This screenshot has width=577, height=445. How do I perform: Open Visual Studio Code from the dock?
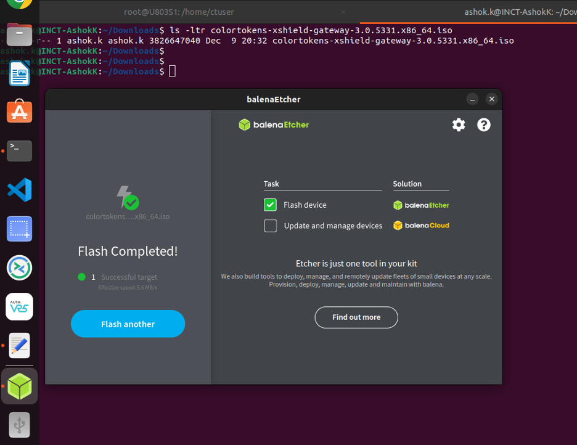tap(19, 190)
